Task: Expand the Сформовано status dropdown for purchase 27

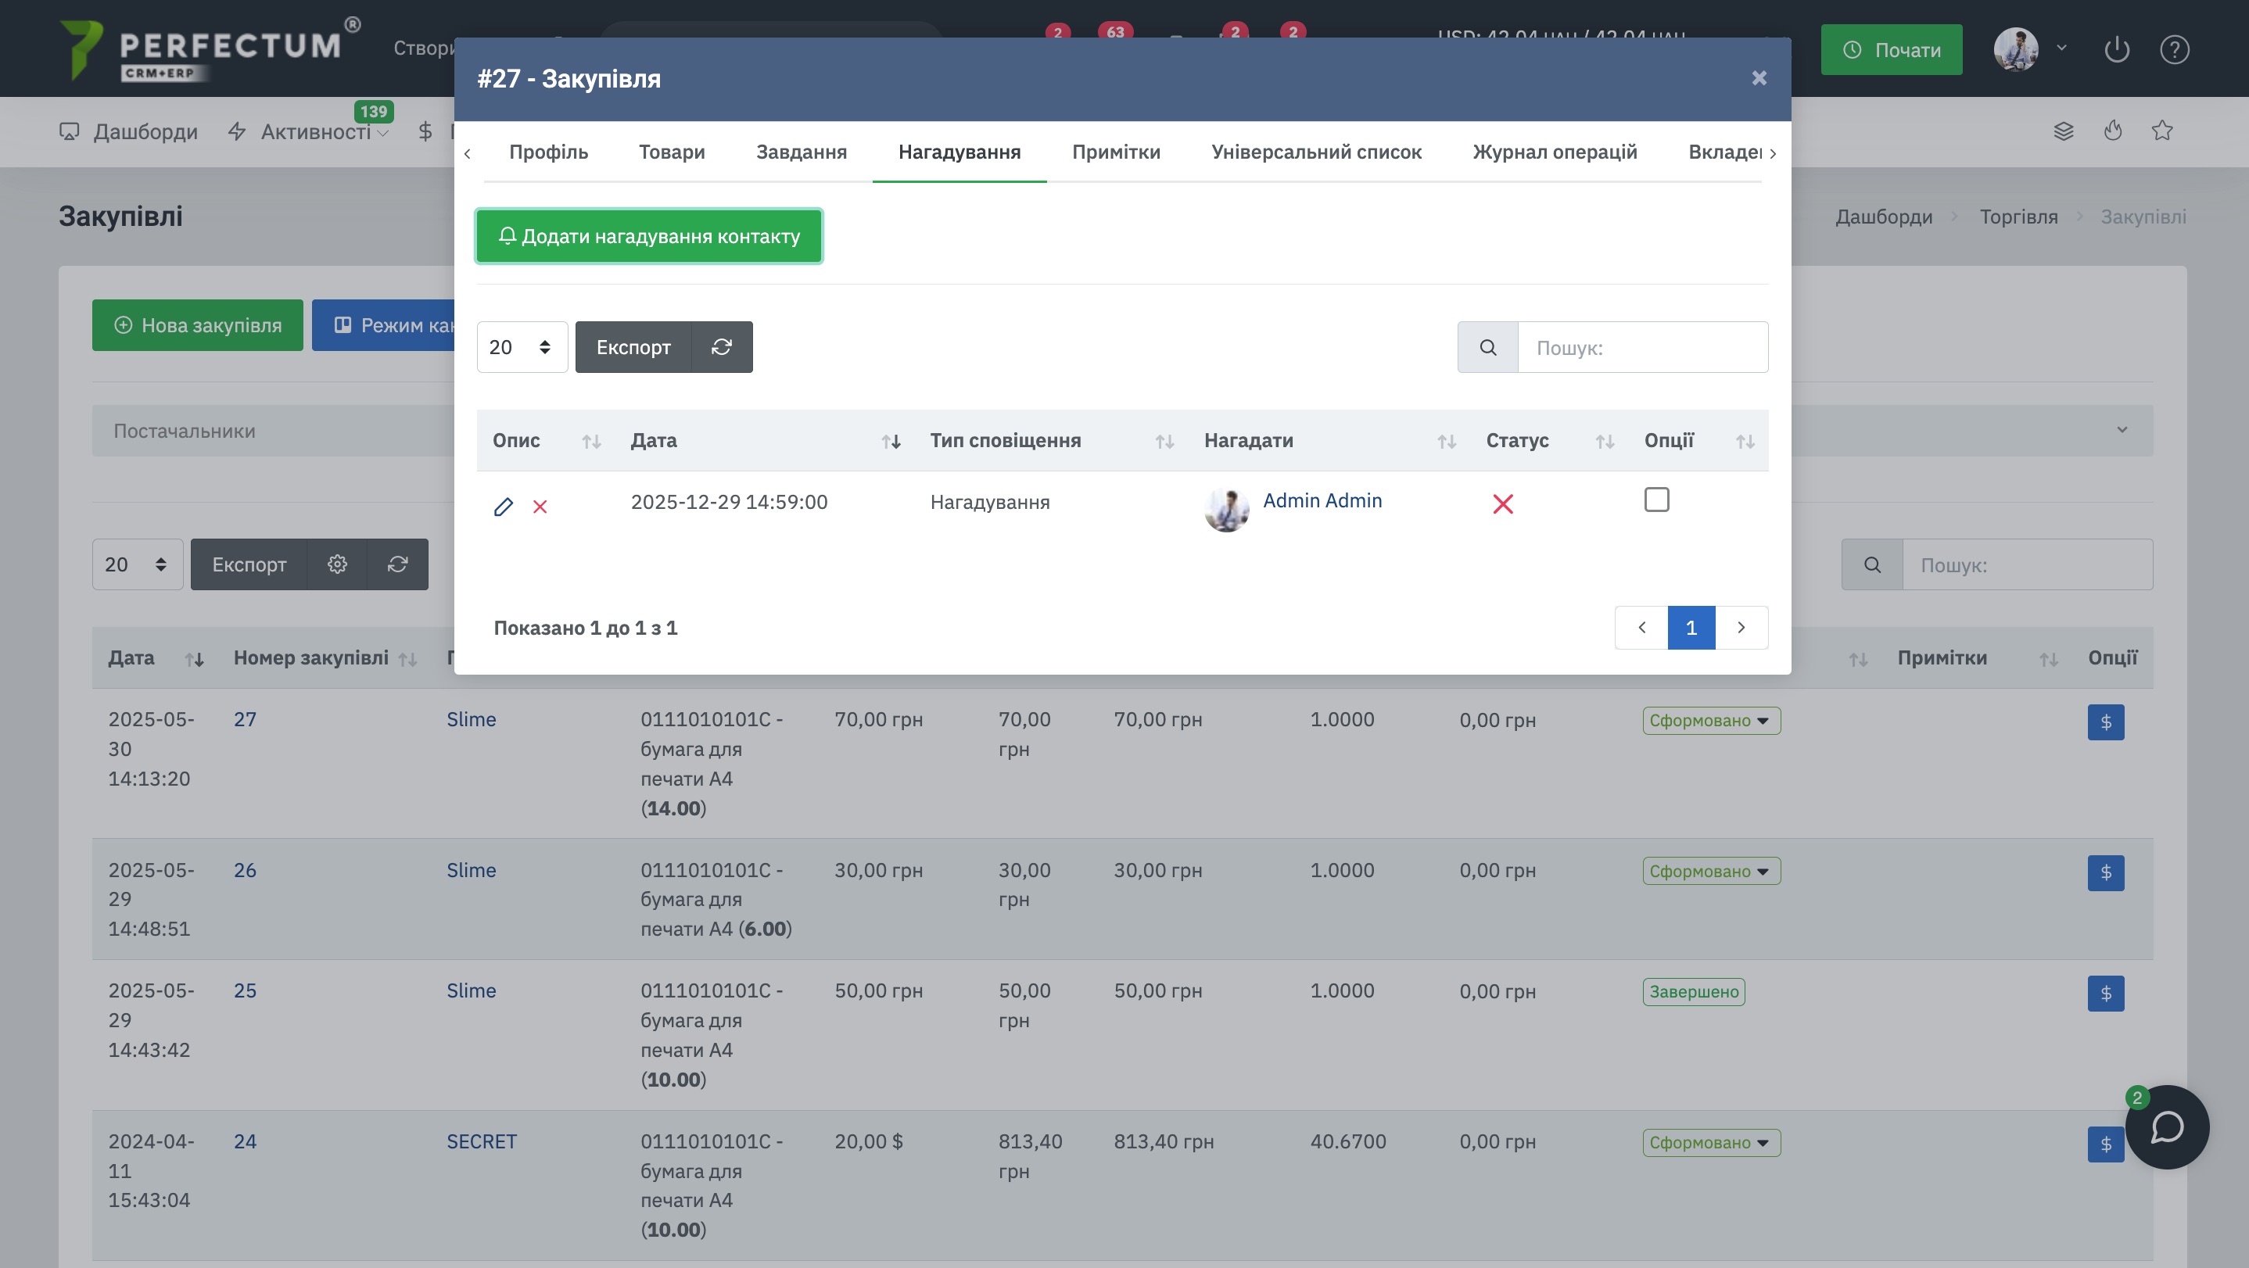Action: (1710, 721)
